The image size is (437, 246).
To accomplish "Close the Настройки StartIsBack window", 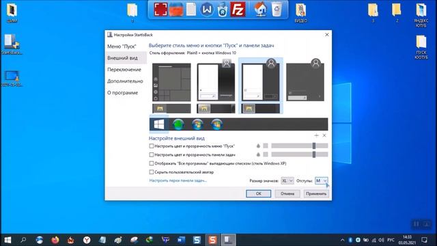I will (327, 35).
